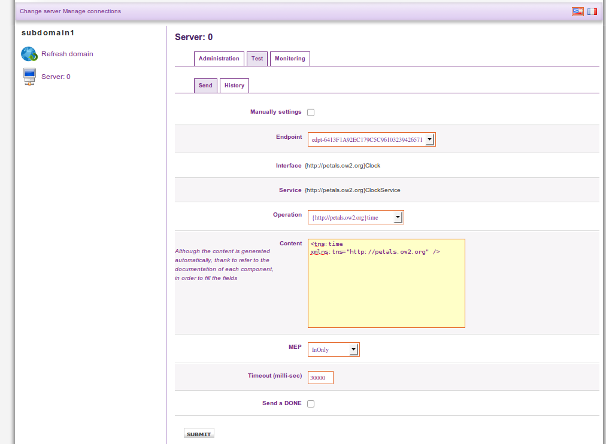Open the Manage connections link

[92, 11]
